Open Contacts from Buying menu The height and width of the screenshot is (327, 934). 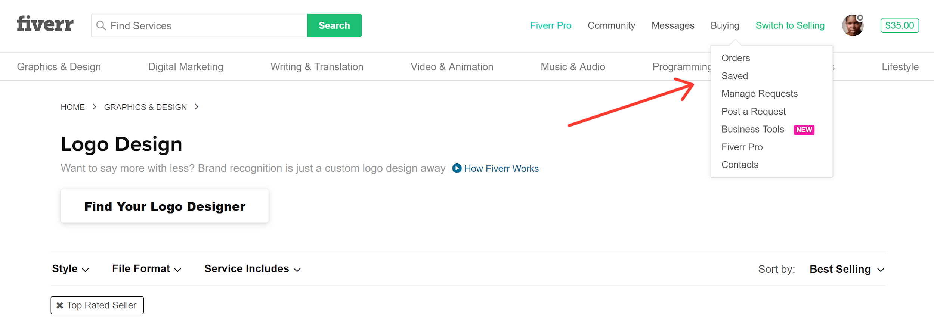tap(740, 165)
